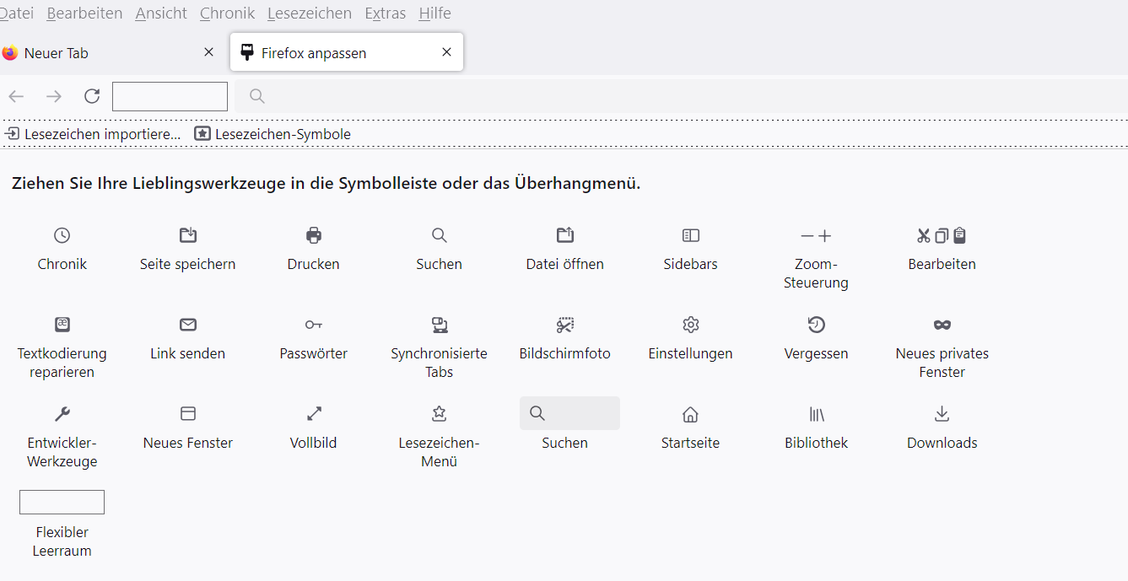Click the Downloads arrow icon

[x=942, y=414]
